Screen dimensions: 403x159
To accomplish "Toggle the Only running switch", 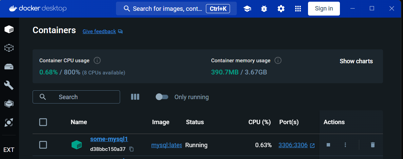I will tap(162, 97).
